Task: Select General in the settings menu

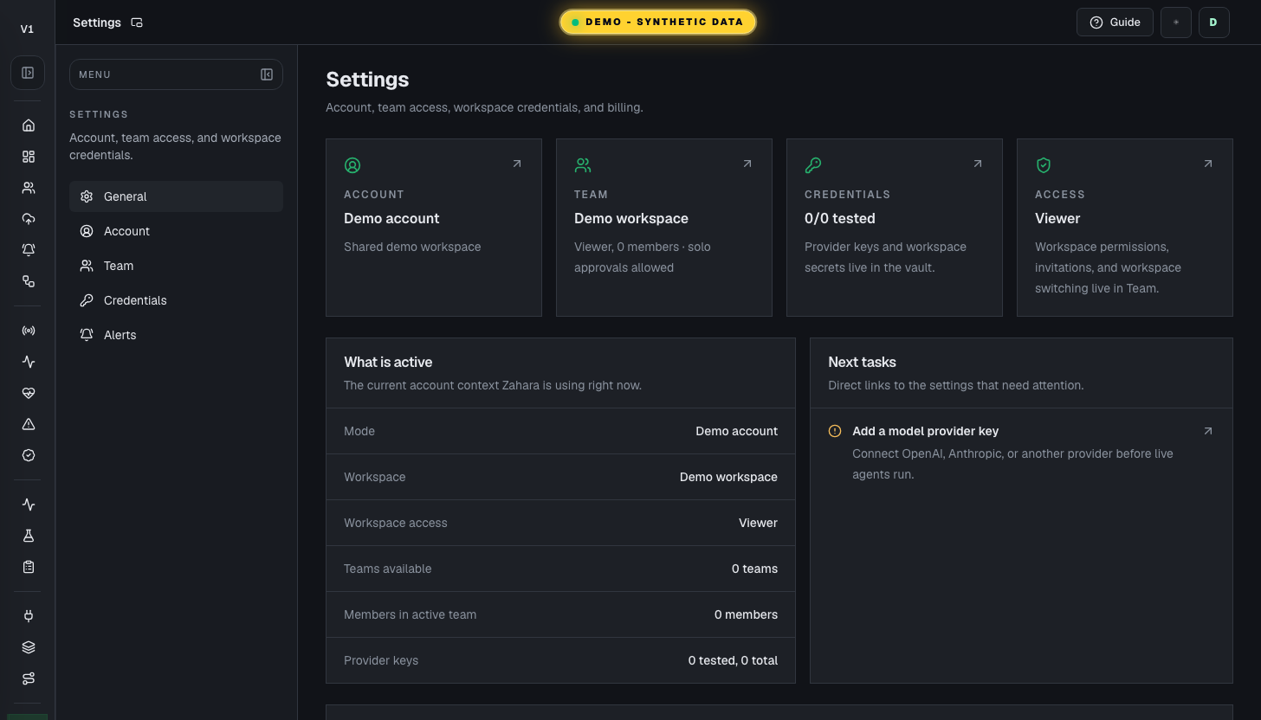Action: 176,196
